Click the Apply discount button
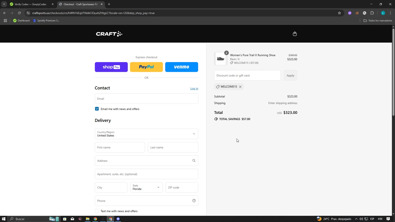Image resolution: width=395 pixels, height=222 pixels. pos(290,75)
